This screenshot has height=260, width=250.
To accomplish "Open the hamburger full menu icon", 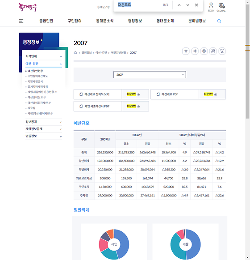I will click(21, 21).
